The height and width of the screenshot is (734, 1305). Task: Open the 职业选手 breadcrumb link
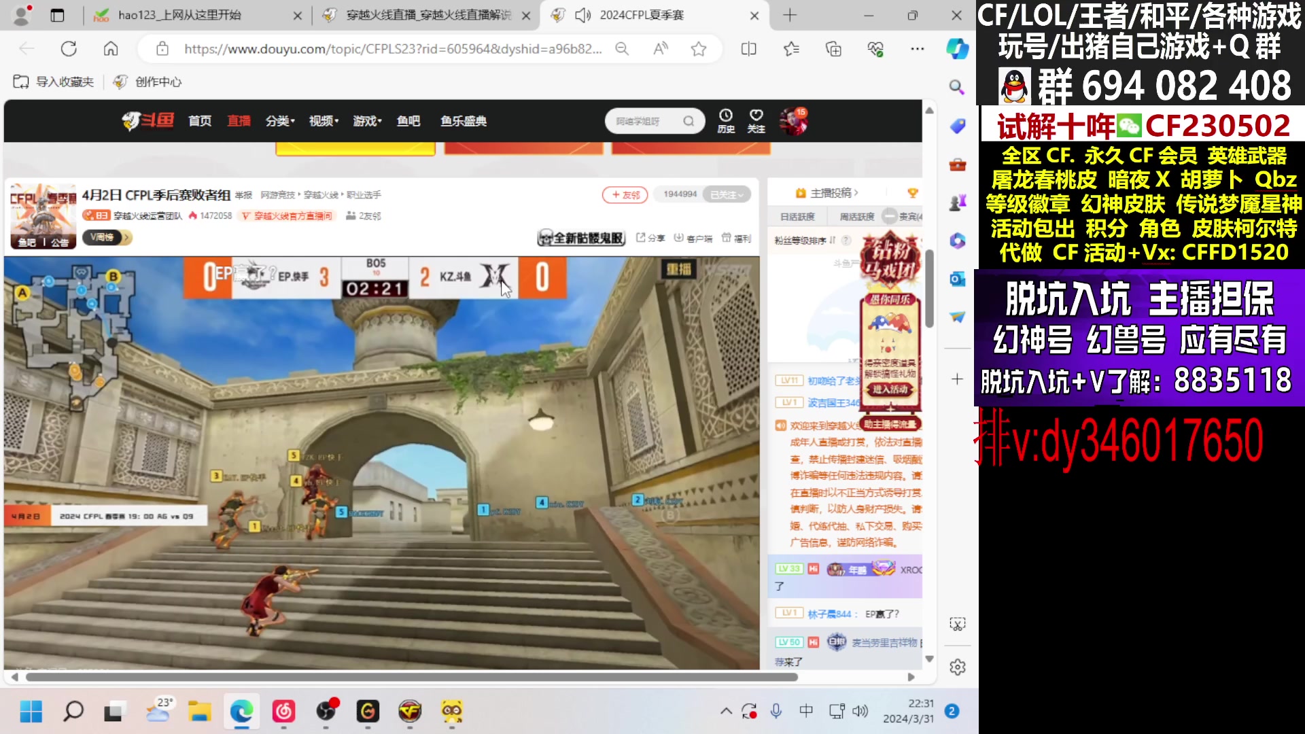[x=364, y=195]
